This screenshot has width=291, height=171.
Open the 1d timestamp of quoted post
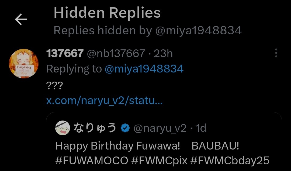click(201, 128)
